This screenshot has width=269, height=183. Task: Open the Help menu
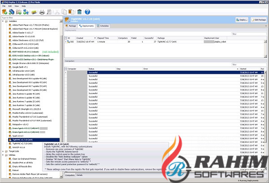coord(24,6)
